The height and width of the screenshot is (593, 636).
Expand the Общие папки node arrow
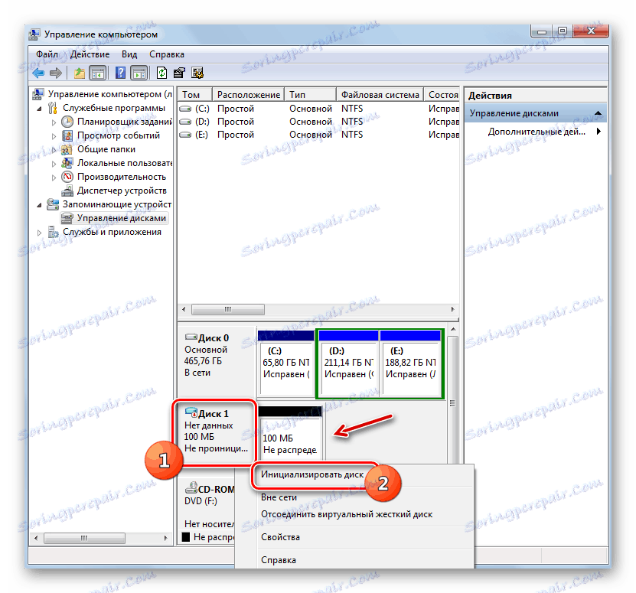[54, 150]
